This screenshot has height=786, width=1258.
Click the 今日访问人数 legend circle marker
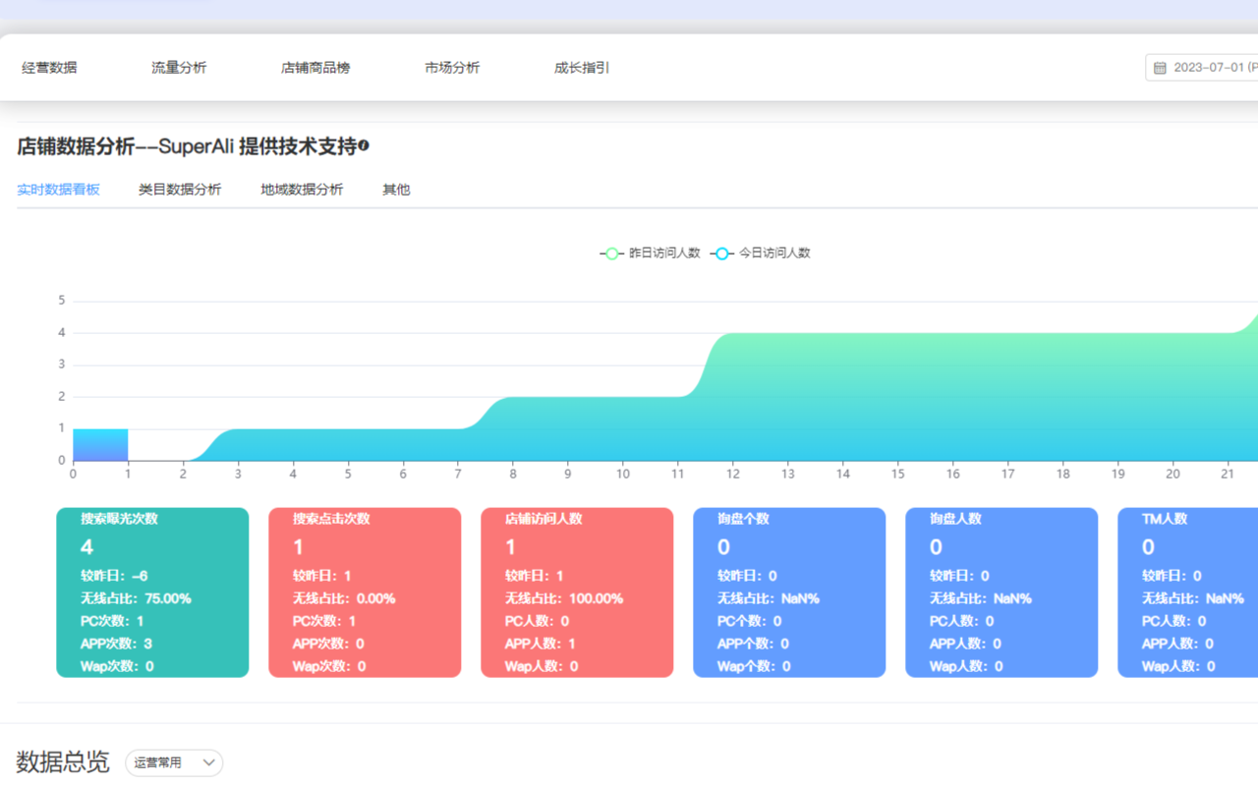(x=722, y=253)
